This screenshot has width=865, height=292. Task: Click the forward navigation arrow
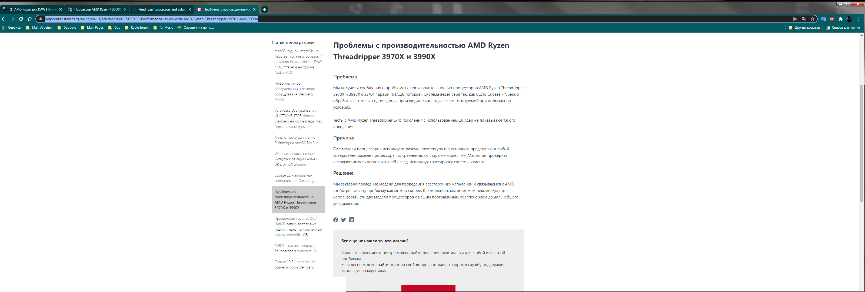coord(12,19)
